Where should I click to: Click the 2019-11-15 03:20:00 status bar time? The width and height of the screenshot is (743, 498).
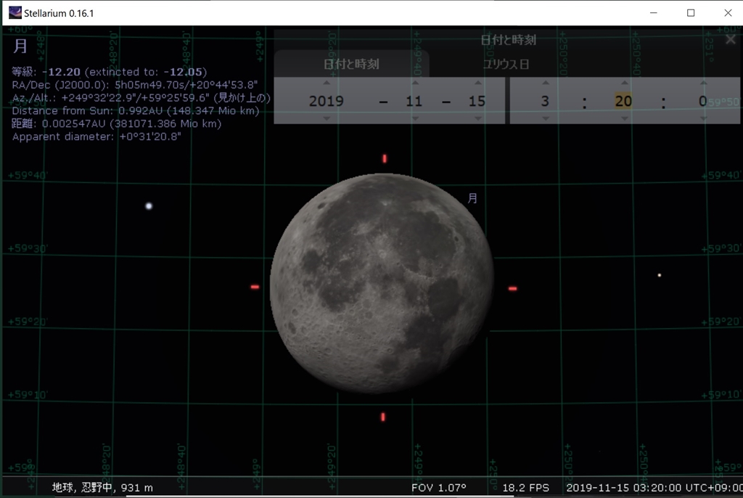coord(654,488)
